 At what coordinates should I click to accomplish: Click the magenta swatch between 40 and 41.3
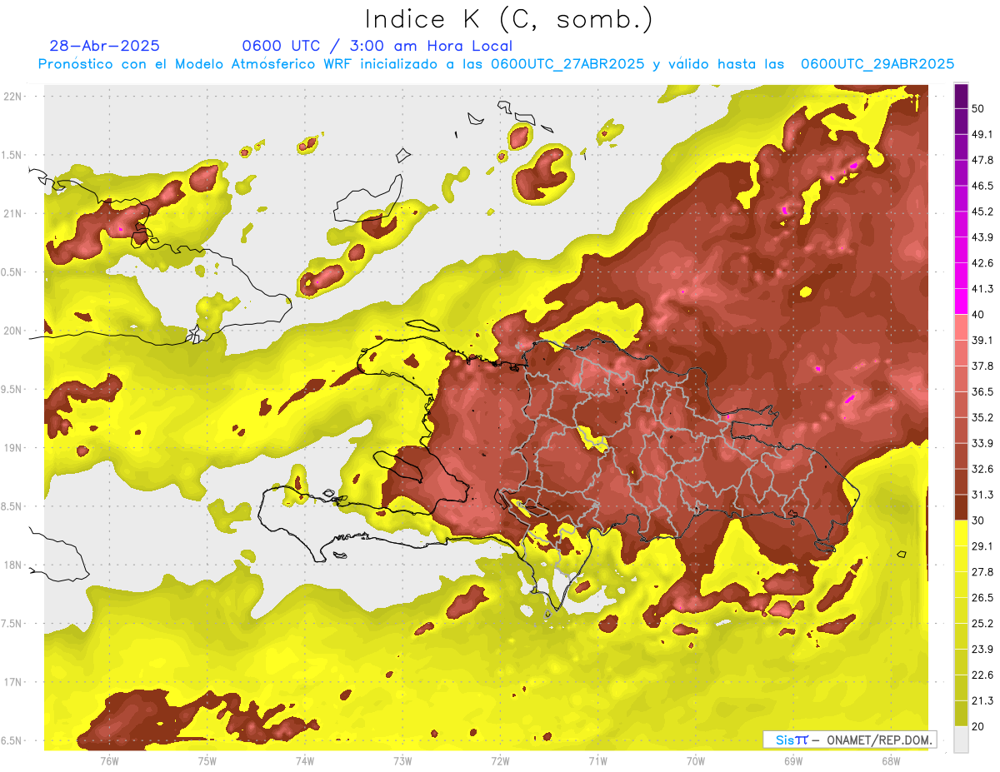click(961, 301)
